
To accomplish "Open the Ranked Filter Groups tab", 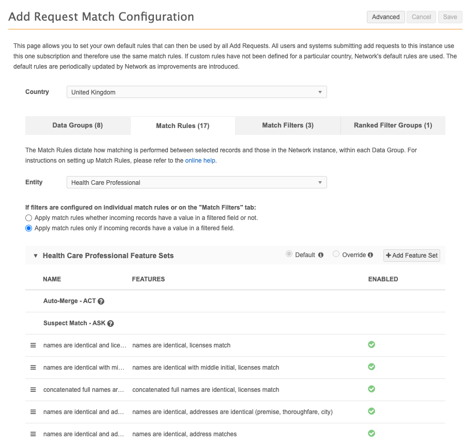I will tap(393, 125).
